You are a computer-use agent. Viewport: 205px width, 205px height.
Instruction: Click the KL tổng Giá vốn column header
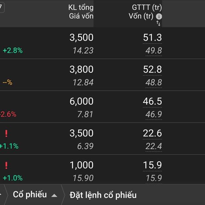coord(81,12)
